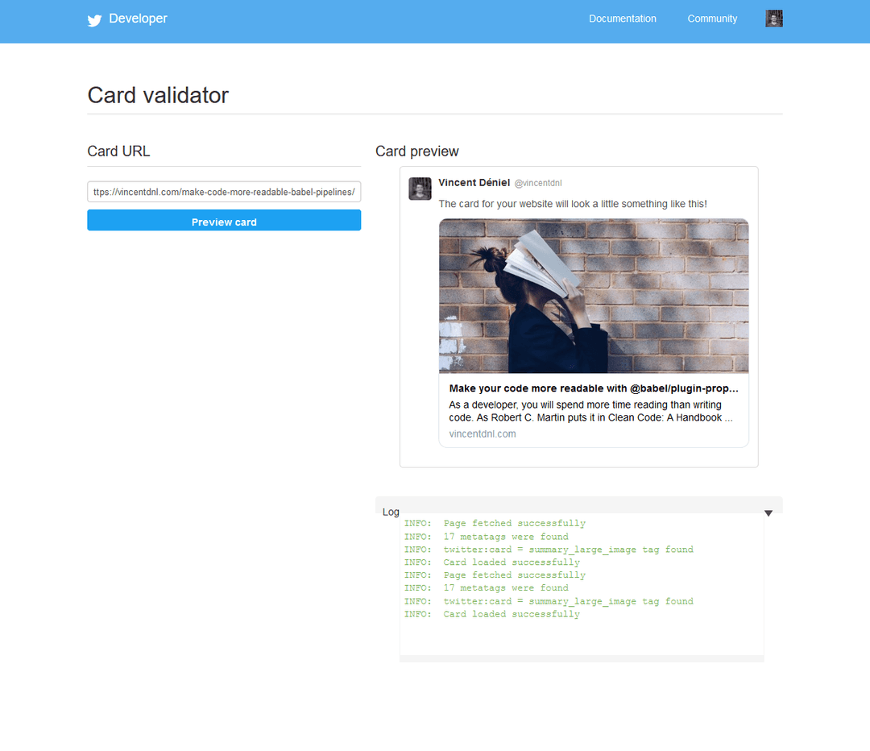Click the card description 'As a developer' text

(590, 411)
